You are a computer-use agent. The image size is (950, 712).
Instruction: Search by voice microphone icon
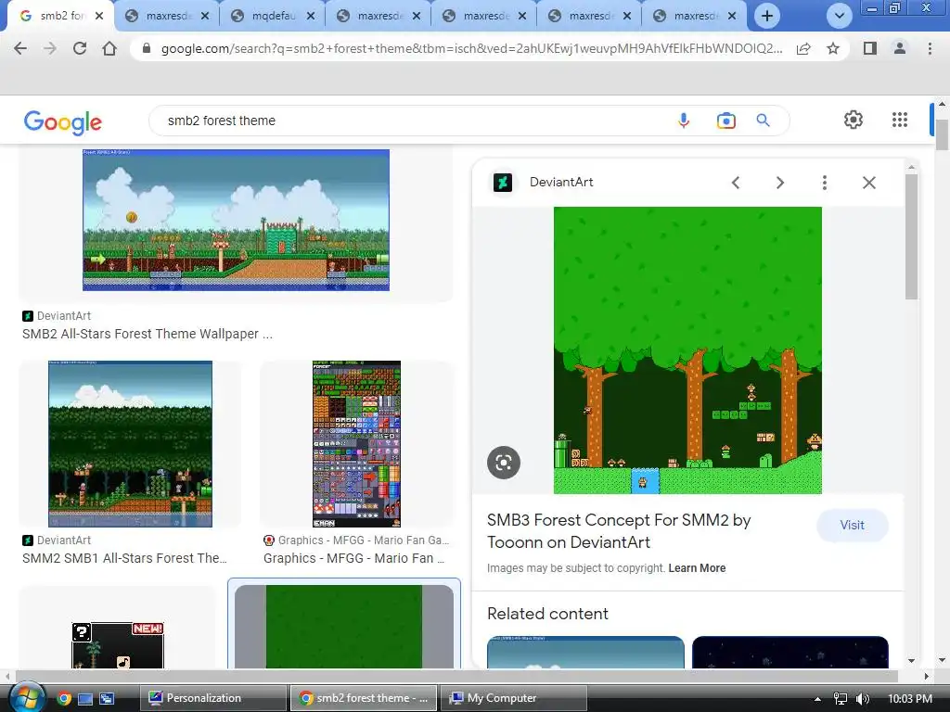pos(684,121)
